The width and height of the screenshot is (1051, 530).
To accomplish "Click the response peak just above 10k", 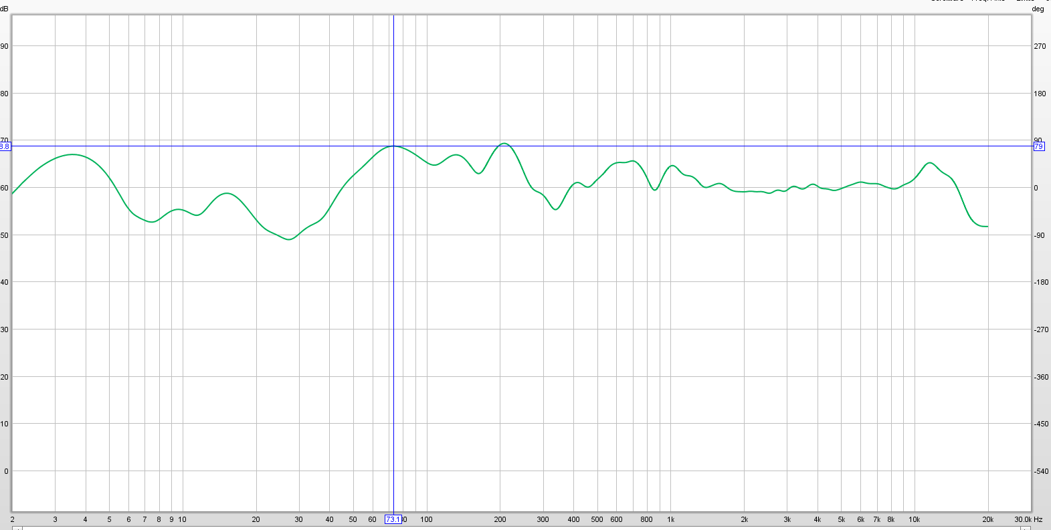I will point(929,162).
